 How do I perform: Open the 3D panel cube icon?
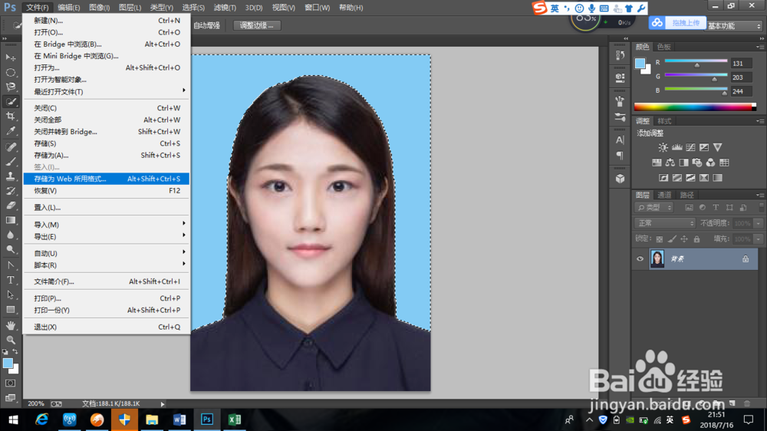[x=620, y=179]
